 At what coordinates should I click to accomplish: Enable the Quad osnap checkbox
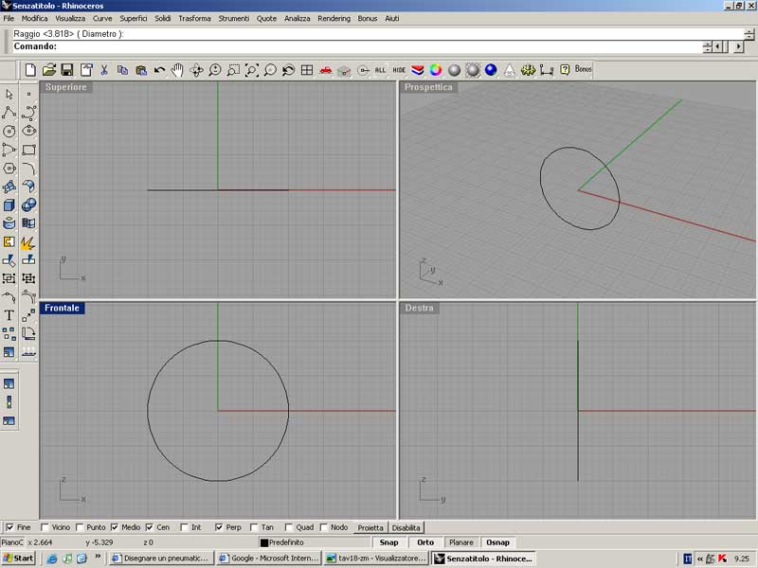(x=287, y=527)
